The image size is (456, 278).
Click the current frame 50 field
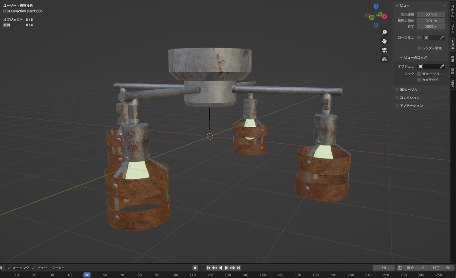click(x=383, y=268)
